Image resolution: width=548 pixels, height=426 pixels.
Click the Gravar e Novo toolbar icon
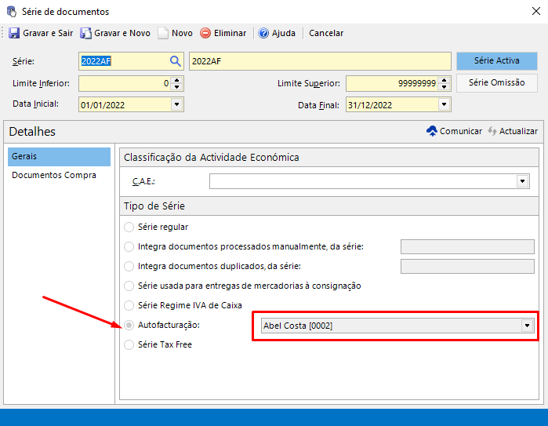coord(86,33)
